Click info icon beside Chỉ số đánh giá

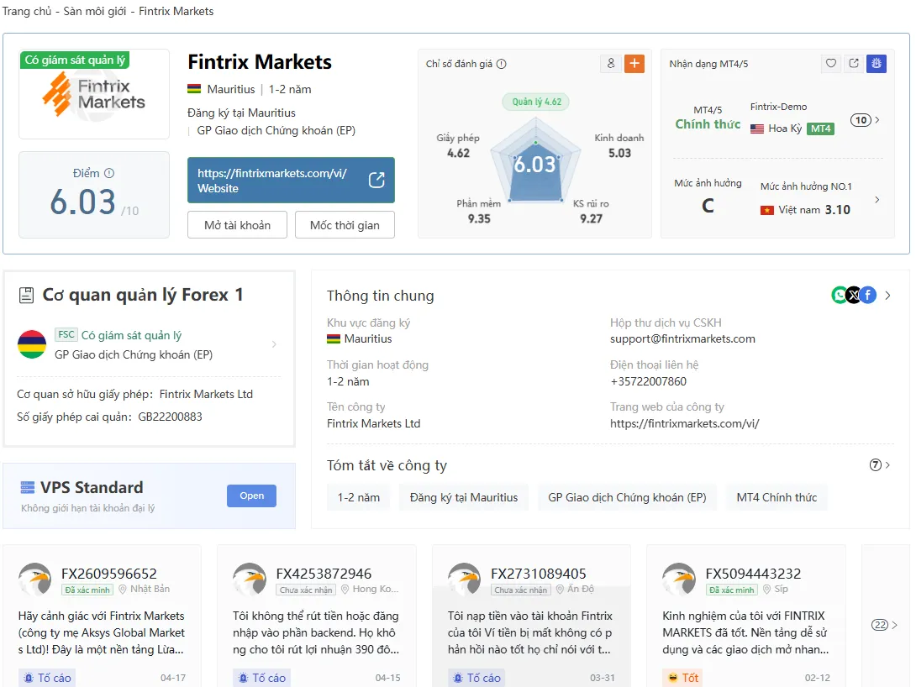point(501,64)
